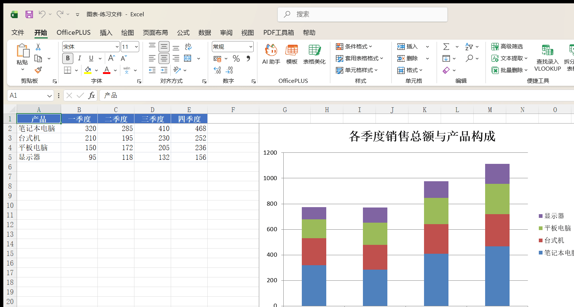Image resolution: width=574 pixels, height=307 pixels.
Task: Open the font name dropdown 宋体
Action: tap(91, 47)
